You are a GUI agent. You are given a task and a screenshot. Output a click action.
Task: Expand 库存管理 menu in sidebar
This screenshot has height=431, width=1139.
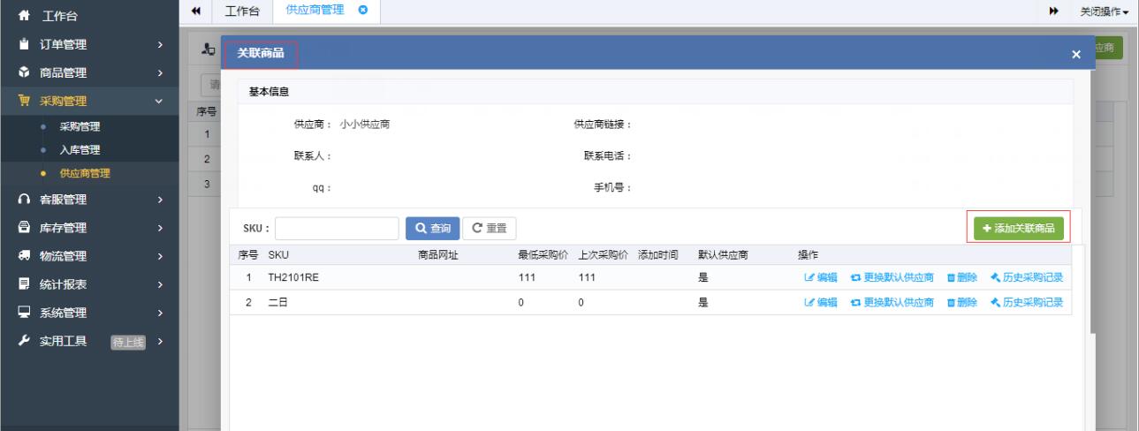pos(88,229)
